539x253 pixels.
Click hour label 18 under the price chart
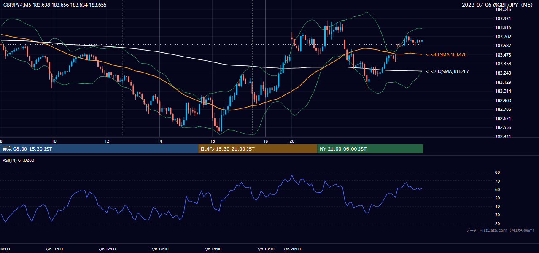click(x=266, y=141)
